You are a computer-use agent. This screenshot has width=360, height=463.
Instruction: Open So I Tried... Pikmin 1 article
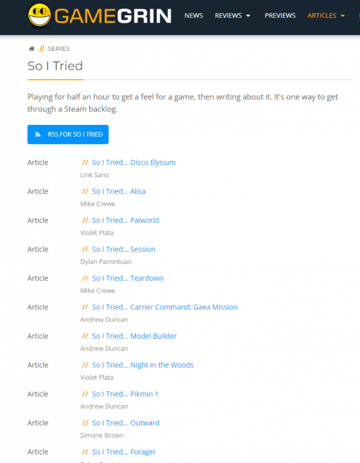(x=125, y=394)
